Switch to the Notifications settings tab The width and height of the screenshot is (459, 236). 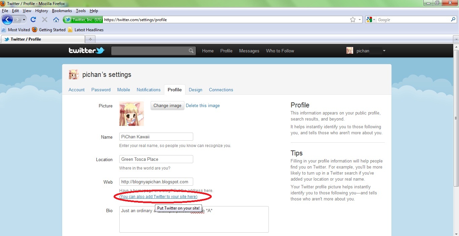[x=149, y=90]
